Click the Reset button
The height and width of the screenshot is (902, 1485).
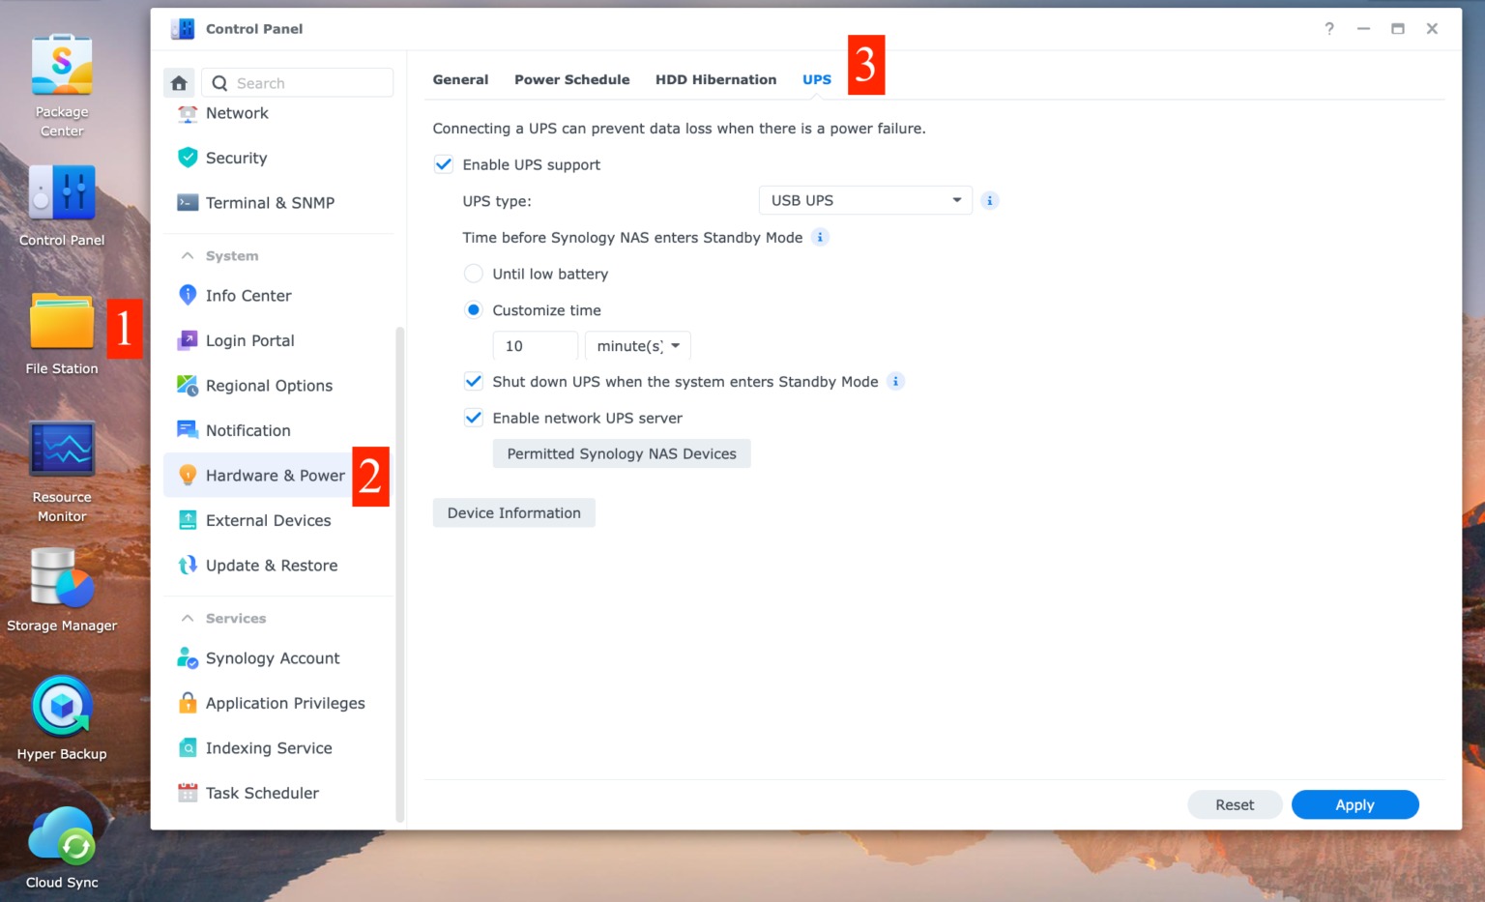1235,804
